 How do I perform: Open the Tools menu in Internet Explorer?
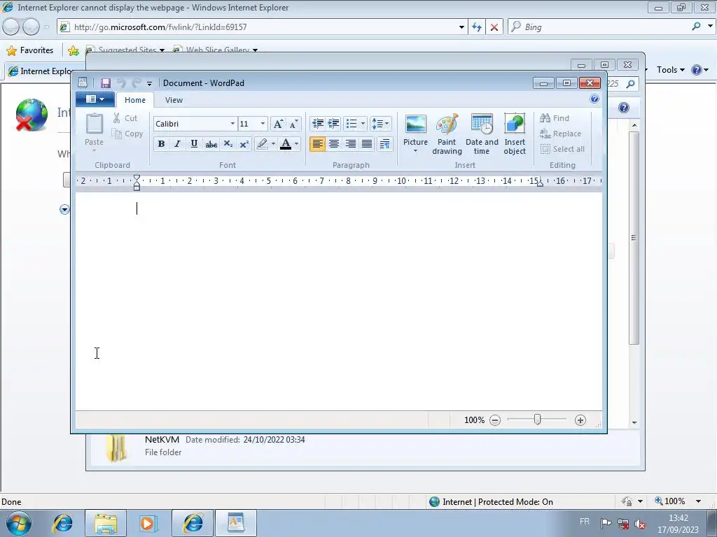point(670,70)
